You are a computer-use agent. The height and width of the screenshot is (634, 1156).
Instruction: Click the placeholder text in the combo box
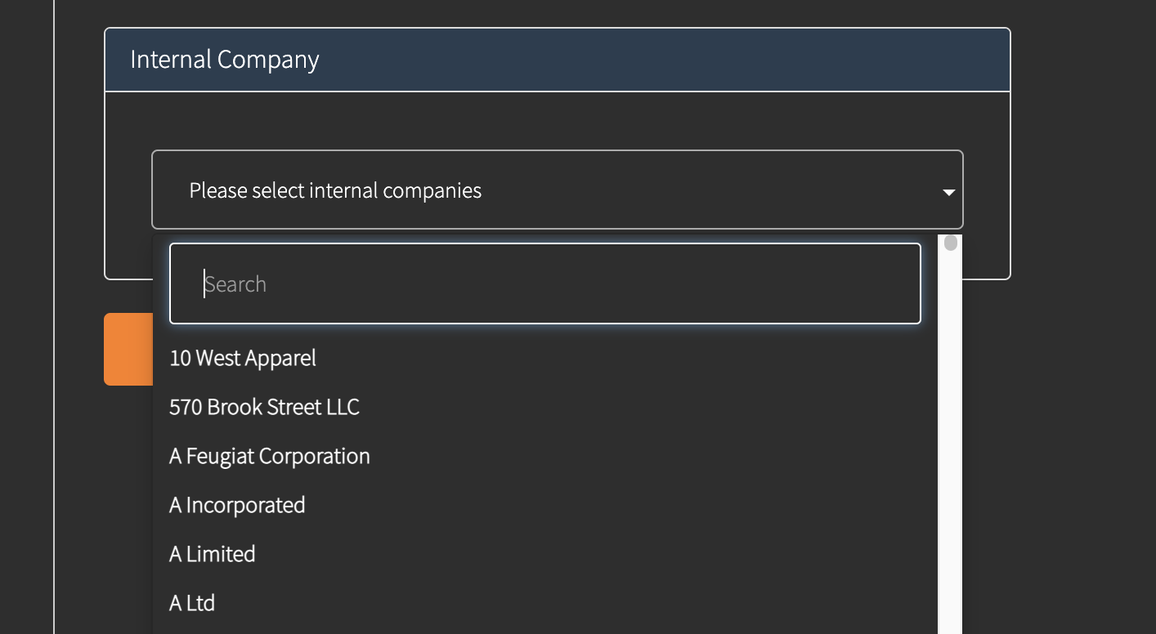[334, 190]
